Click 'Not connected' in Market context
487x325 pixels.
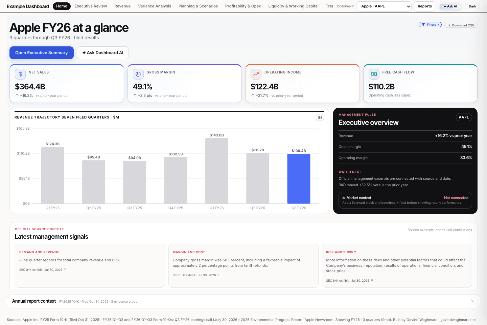[x=456, y=198]
